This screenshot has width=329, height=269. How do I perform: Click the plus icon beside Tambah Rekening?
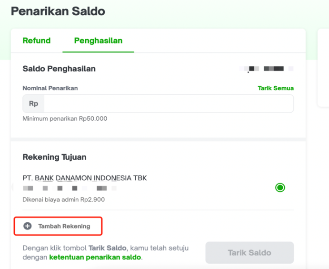[28, 226]
